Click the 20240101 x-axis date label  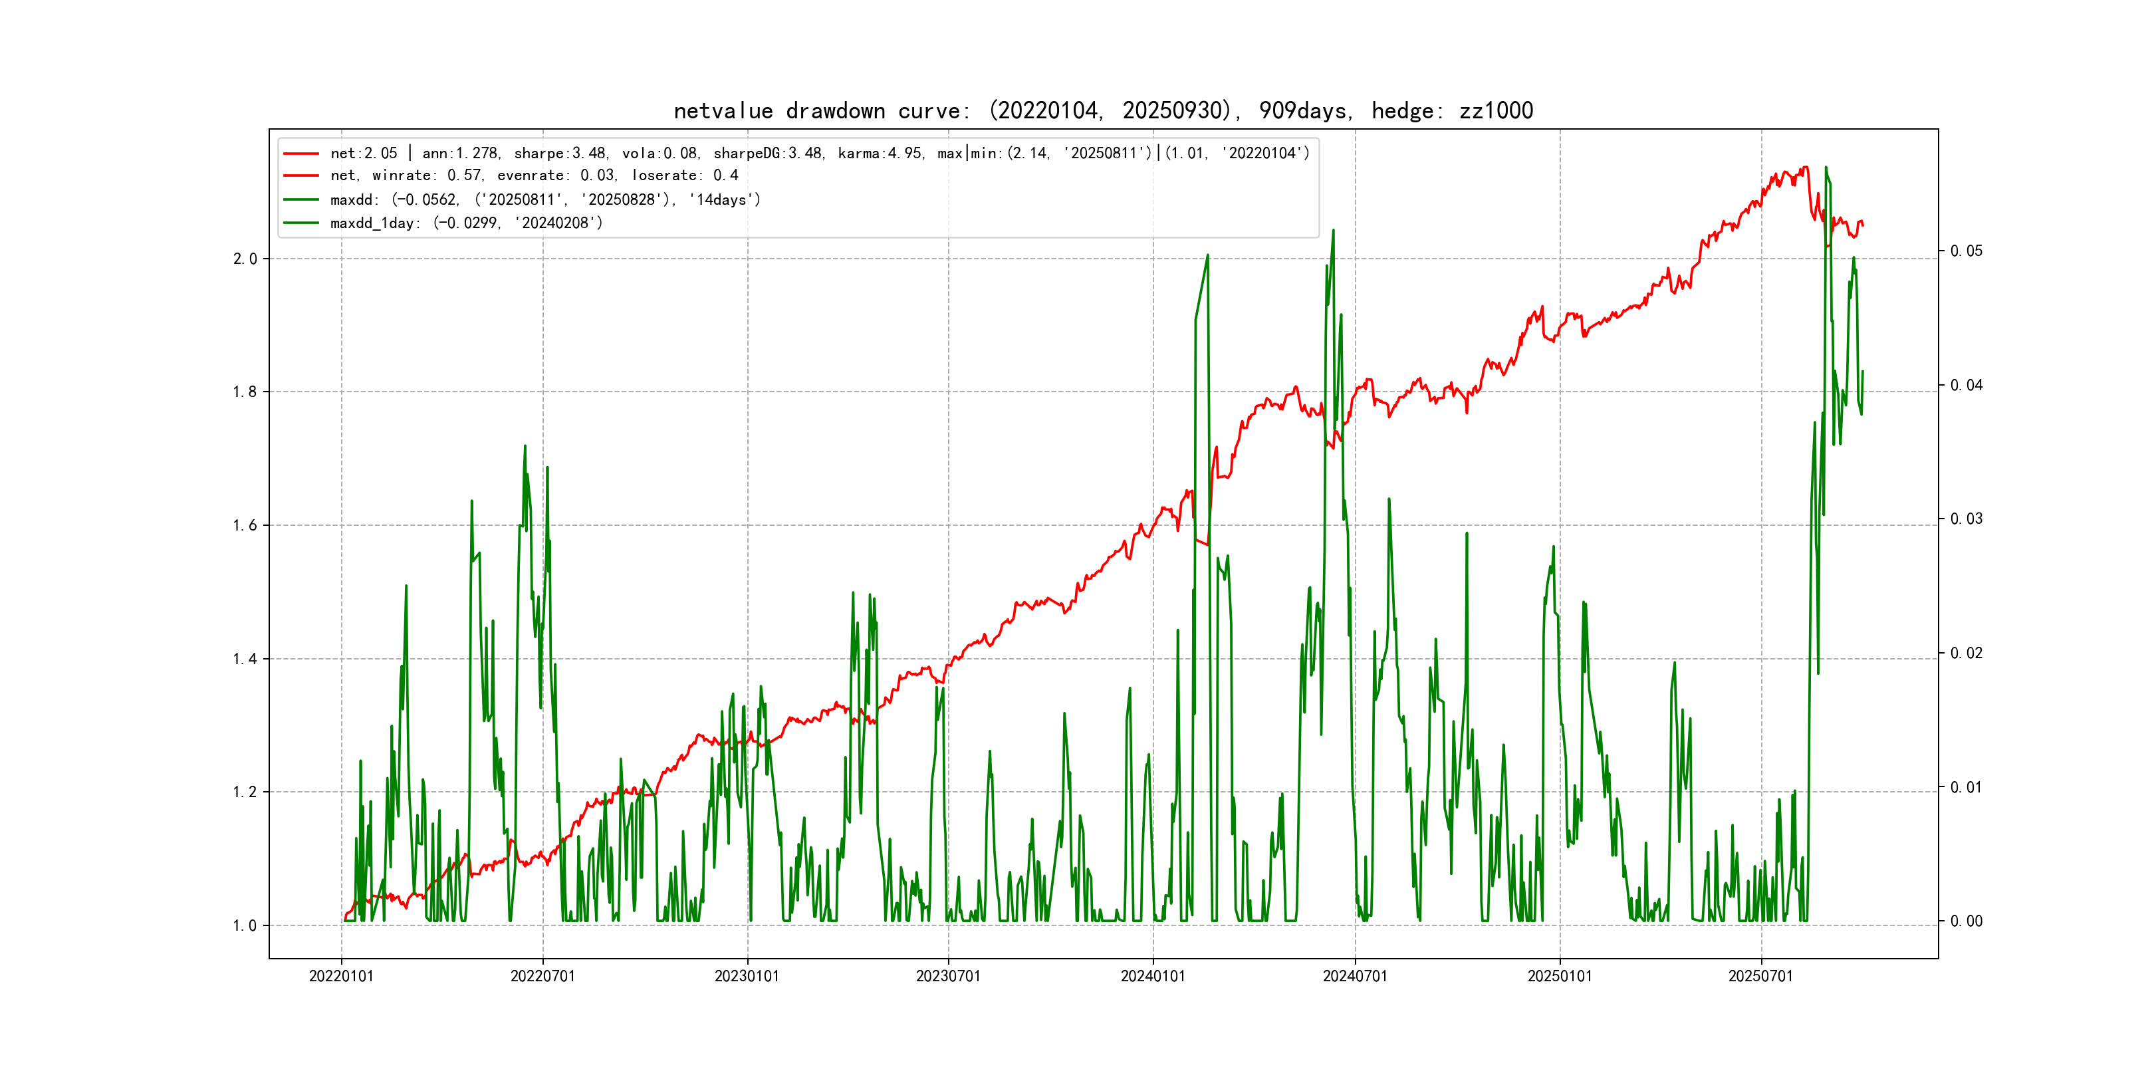(x=1153, y=977)
